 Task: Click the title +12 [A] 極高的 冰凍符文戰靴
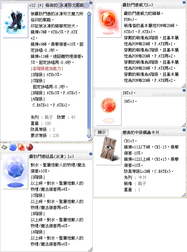(x=56, y=5)
